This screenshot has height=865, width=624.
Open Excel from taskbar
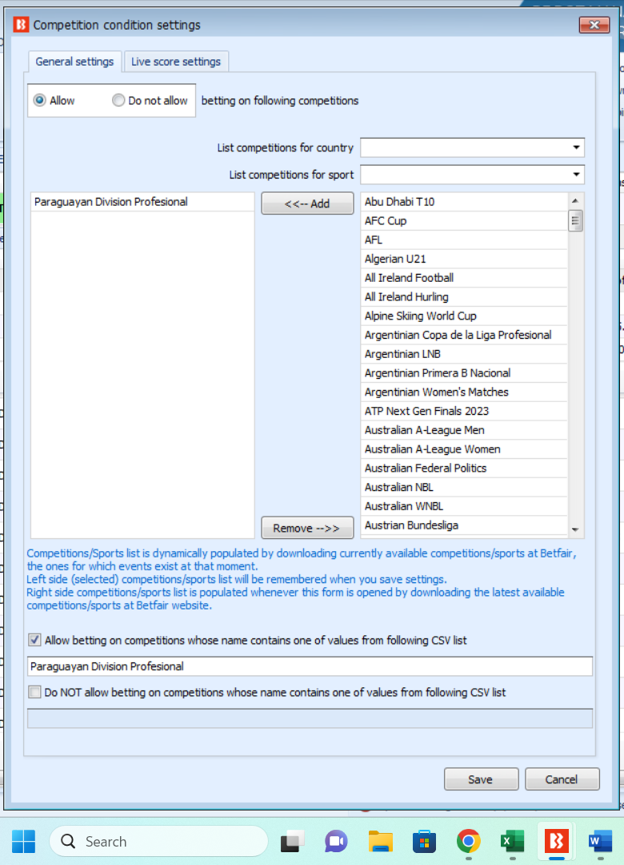[513, 841]
